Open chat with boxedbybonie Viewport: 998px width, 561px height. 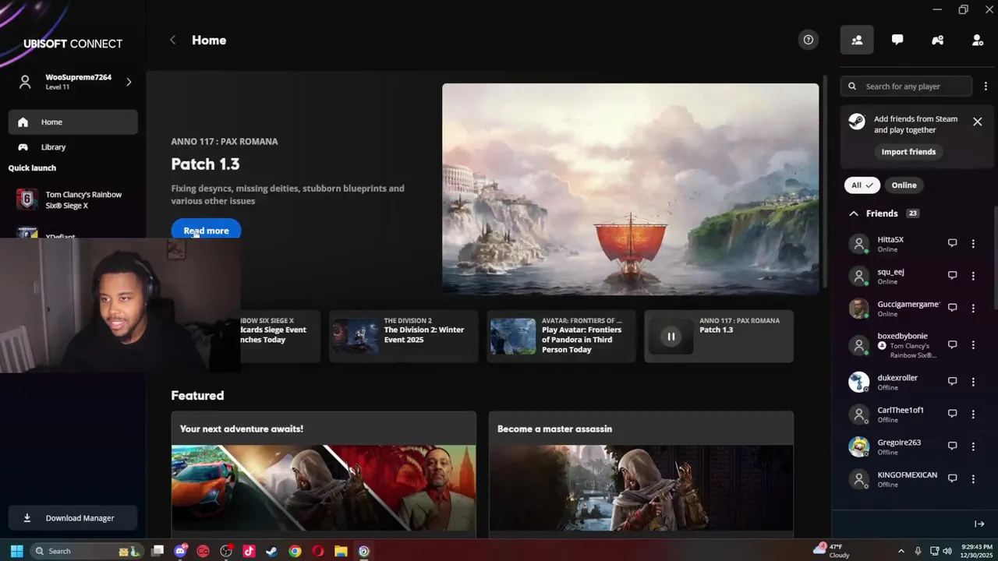point(952,344)
